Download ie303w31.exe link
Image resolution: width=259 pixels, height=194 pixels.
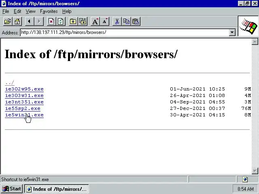coord(24,95)
